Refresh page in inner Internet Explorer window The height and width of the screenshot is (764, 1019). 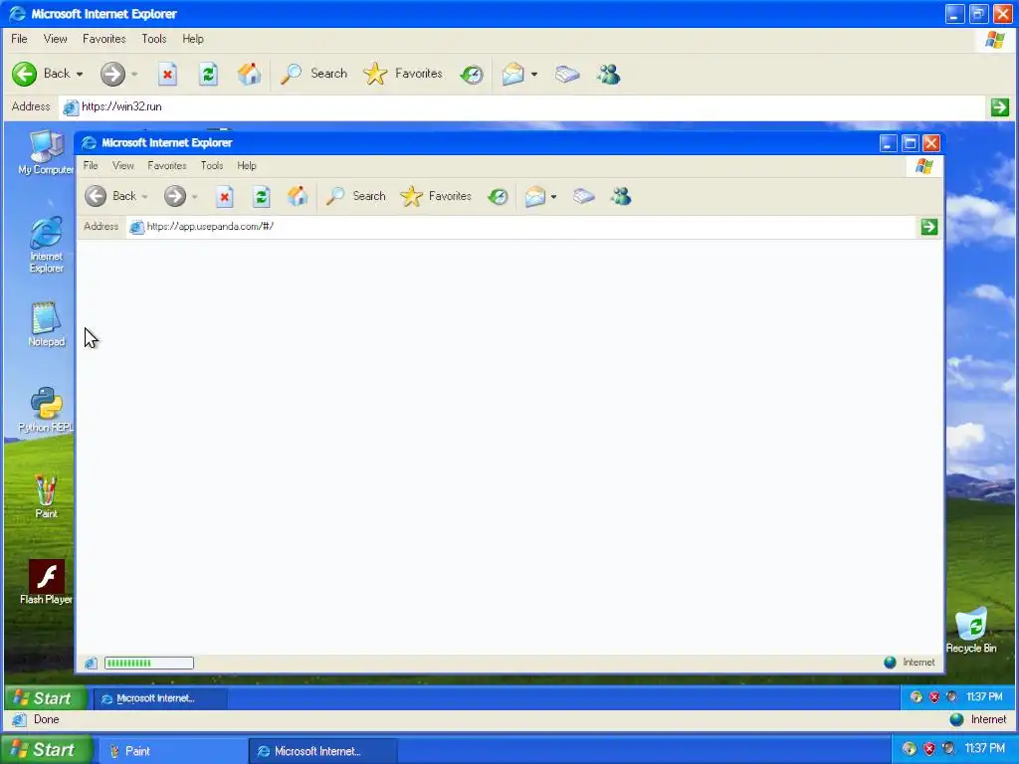tap(262, 196)
